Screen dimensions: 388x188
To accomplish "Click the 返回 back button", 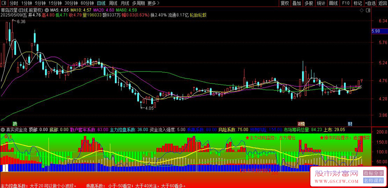I will pos(382,3).
